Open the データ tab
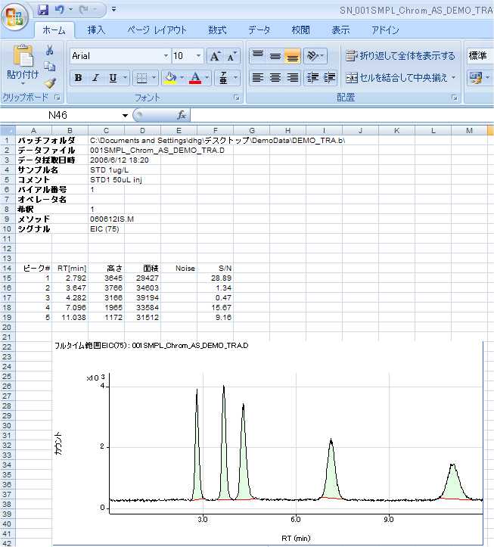This screenshot has height=547, width=494. click(259, 30)
